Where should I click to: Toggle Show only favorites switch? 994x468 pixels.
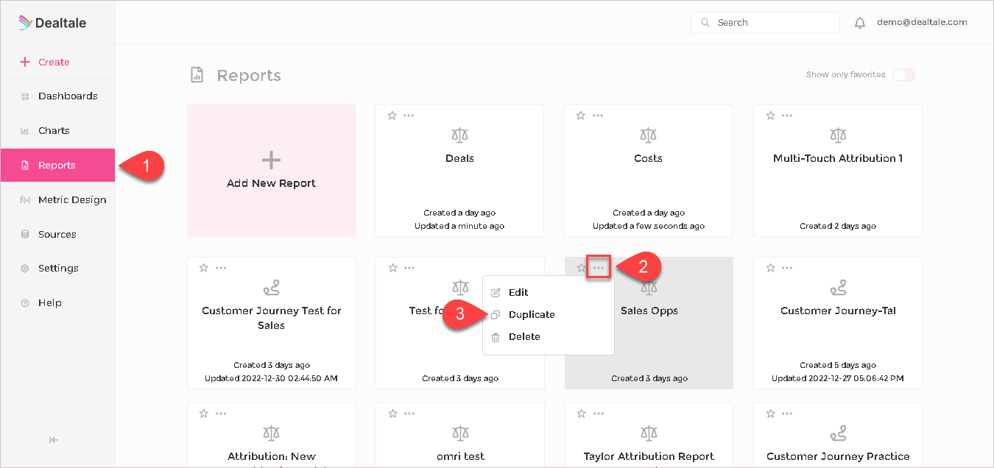click(904, 74)
